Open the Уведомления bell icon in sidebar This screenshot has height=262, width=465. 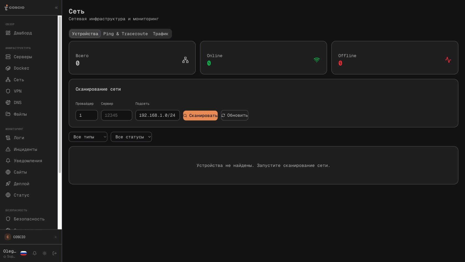[8, 161]
